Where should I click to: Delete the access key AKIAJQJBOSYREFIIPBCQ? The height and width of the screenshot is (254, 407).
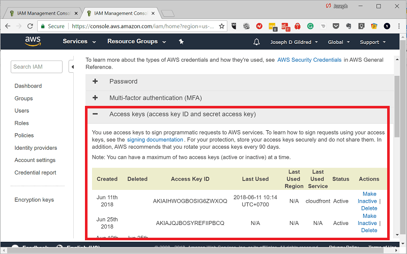[369, 230]
